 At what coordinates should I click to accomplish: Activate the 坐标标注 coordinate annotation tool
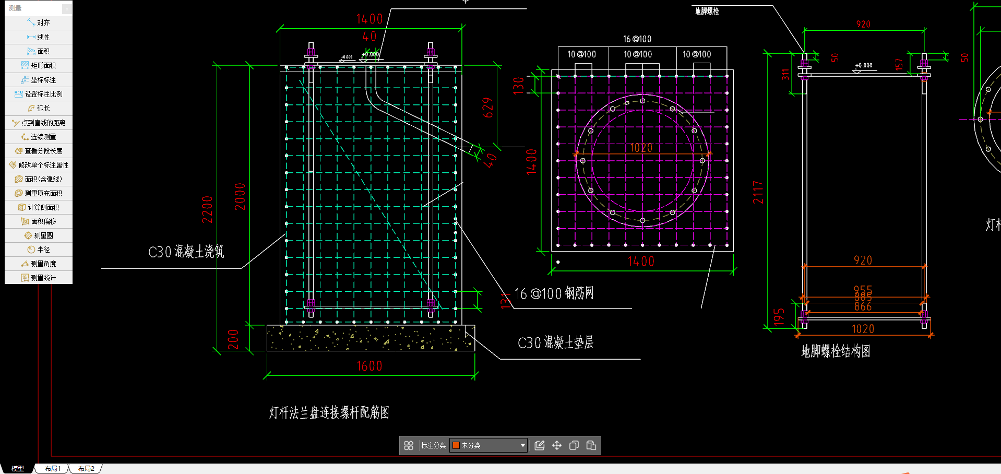tap(39, 80)
